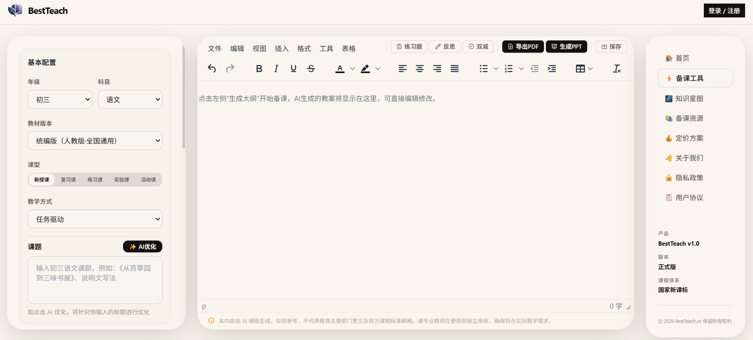
Task: Increase indent
Action: point(552,69)
